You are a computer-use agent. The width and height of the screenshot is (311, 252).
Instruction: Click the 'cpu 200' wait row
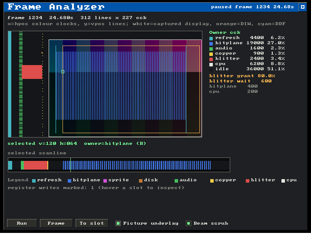[x=233, y=92]
